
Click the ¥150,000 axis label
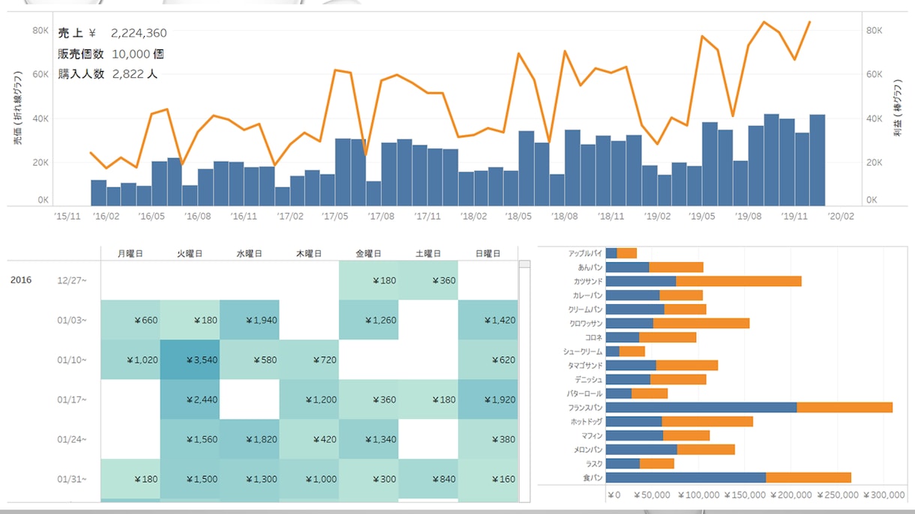(x=745, y=495)
